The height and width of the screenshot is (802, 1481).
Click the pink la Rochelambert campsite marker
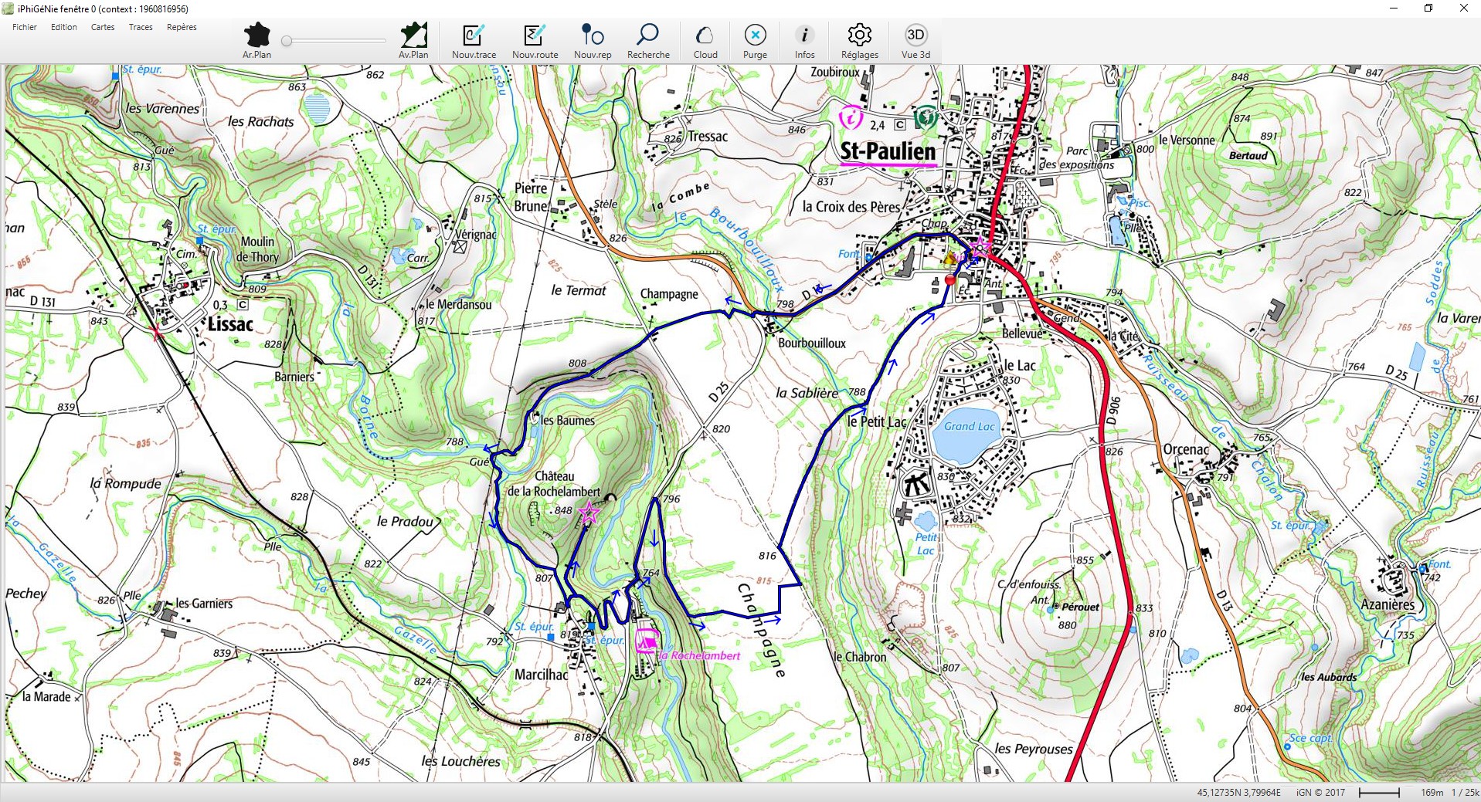[x=646, y=641]
